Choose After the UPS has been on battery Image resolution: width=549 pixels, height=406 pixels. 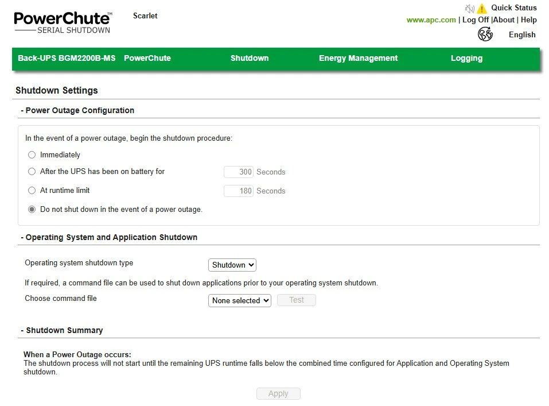32,172
